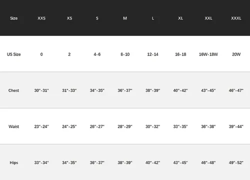Click the US Size row label
Viewport: 250px width, 180px height.
pos(14,54)
